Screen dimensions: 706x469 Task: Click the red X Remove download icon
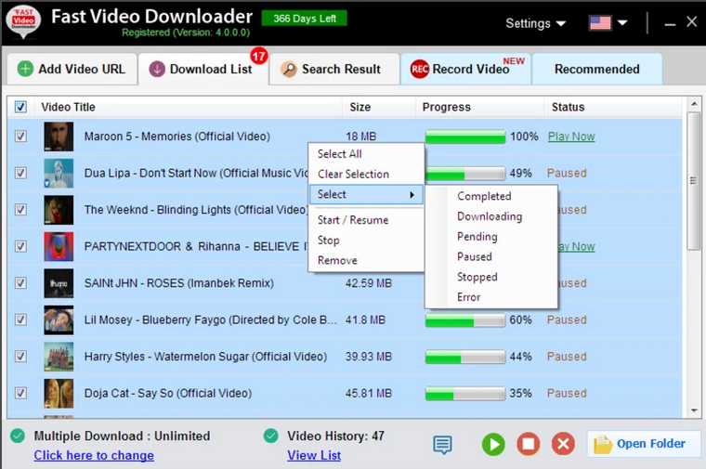coord(563,444)
